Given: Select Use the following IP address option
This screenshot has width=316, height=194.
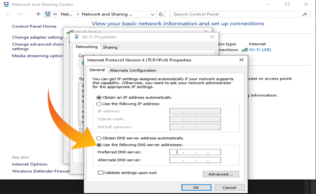Looking at the screenshot, I should [99, 104].
